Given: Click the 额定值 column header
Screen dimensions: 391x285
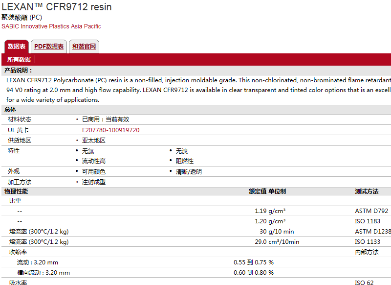Looking at the screenshot, I should coord(258,191).
